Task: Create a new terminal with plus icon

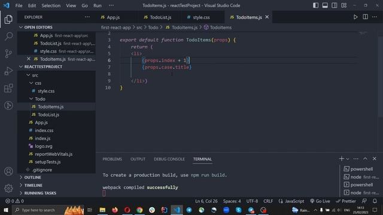Action: 341,159
